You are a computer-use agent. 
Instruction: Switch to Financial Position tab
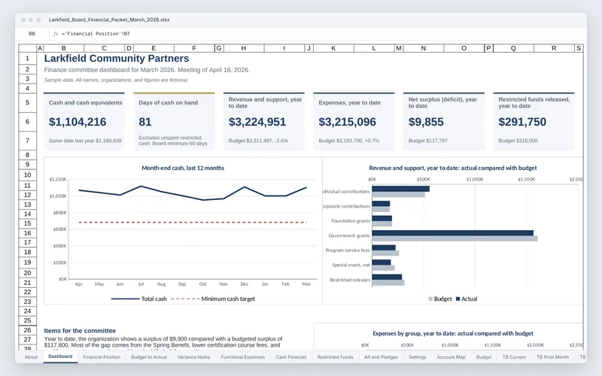(x=102, y=356)
